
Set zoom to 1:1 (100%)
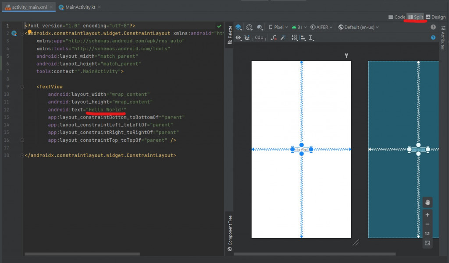[x=427, y=234]
